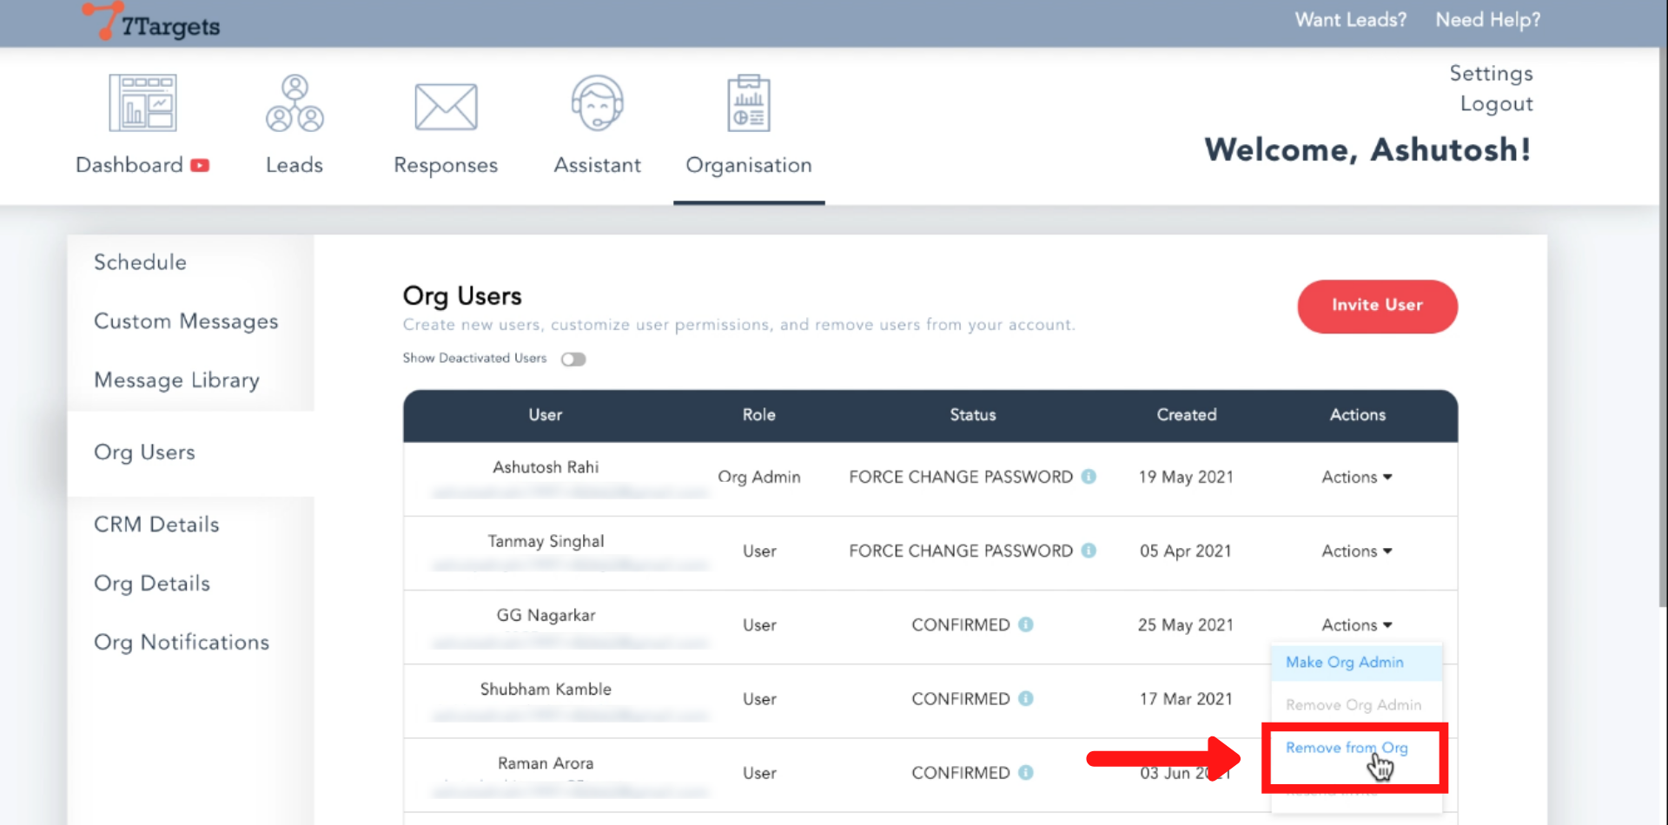This screenshot has height=825, width=1668.
Task: Click info icon beside GG Nagarkar status
Action: tap(1026, 624)
